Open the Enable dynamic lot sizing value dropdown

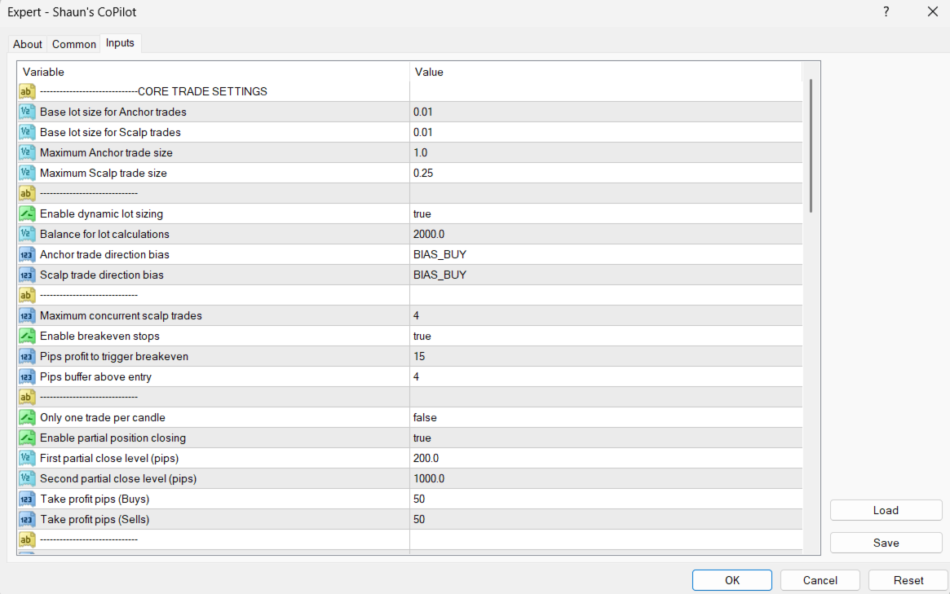pyautogui.click(x=606, y=213)
